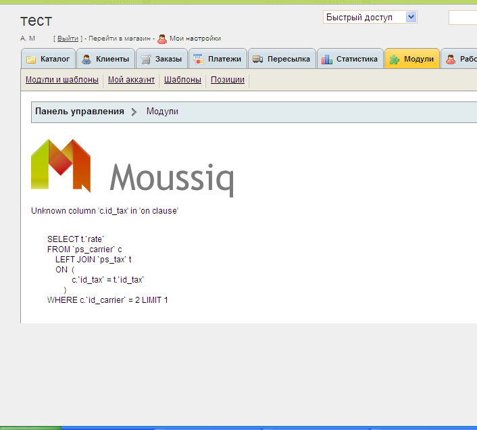Click the Пересылка truck icon
This screenshot has height=430, width=477.
click(x=257, y=59)
